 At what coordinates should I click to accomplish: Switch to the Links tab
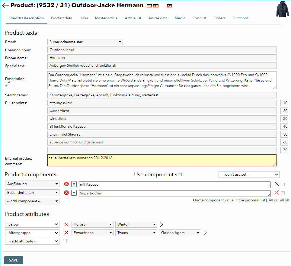pos(84,18)
